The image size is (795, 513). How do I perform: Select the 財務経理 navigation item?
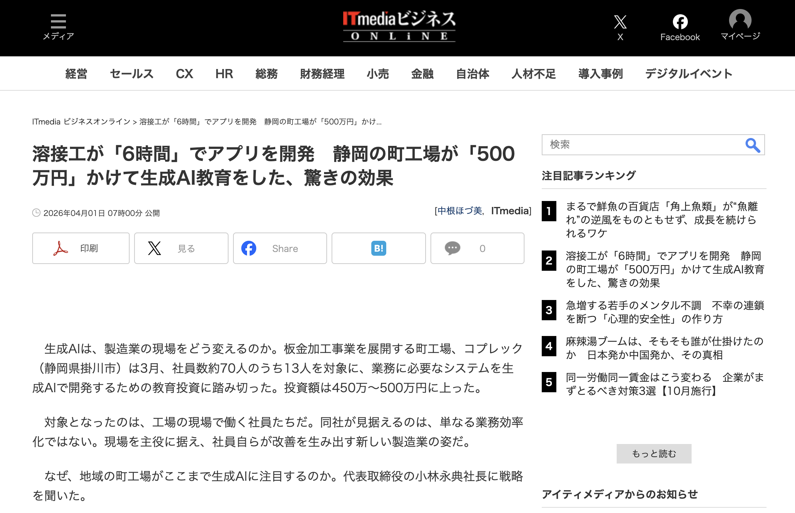tap(322, 74)
